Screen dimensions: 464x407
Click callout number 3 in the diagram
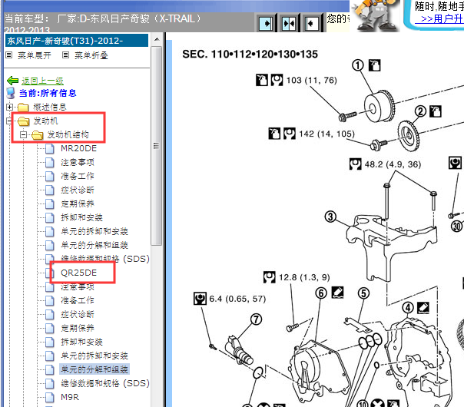point(330,217)
